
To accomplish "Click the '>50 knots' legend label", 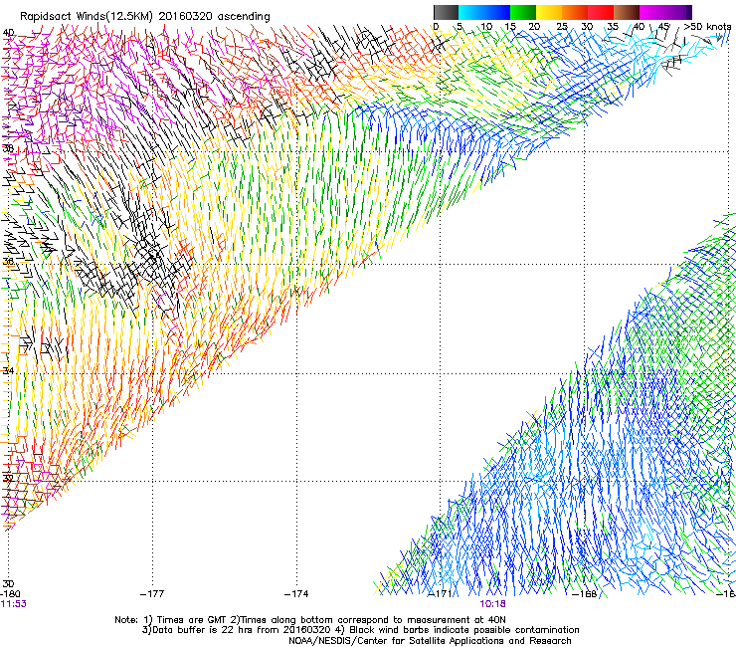I will (x=707, y=26).
